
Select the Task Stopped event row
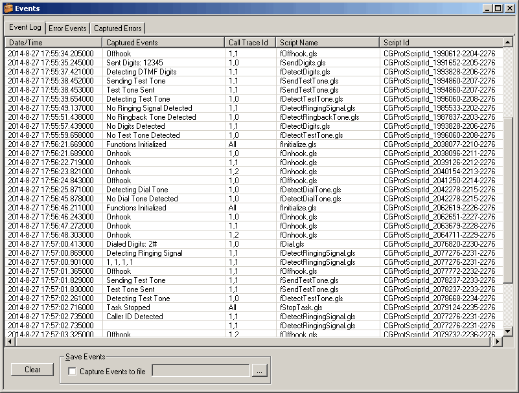pos(128,308)
